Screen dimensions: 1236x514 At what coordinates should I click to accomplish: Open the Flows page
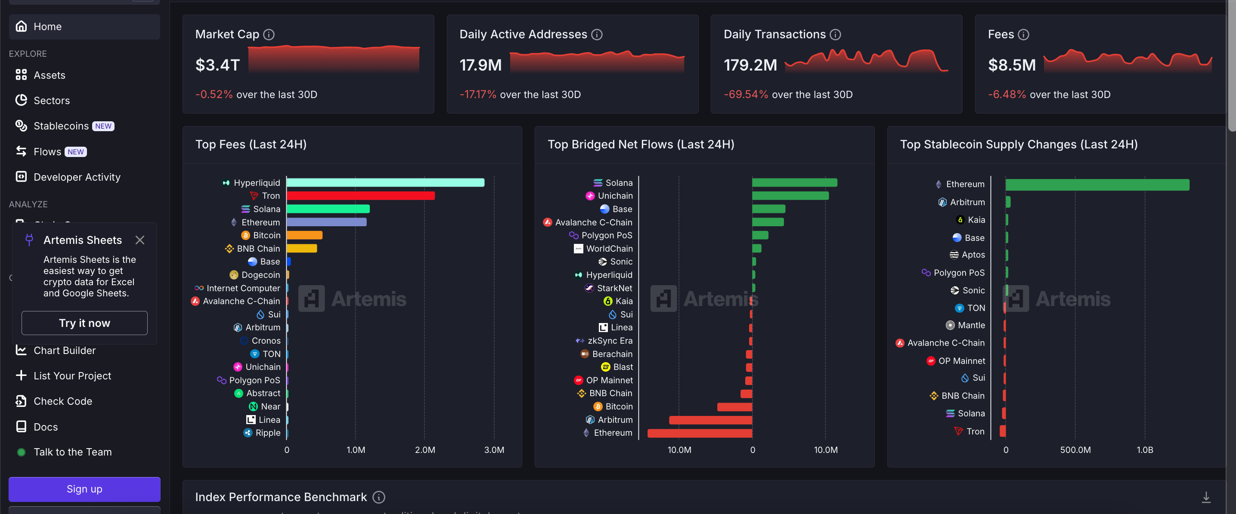point(47,151)
